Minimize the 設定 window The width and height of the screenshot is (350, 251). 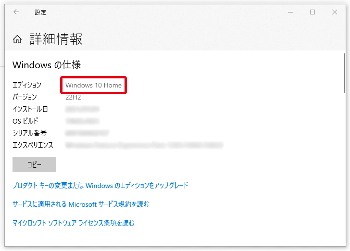(290, 12)
